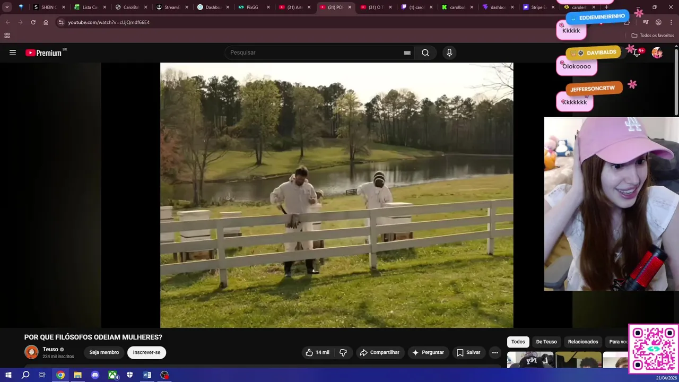Open Xbox app on taskbar

pos(113,375)
